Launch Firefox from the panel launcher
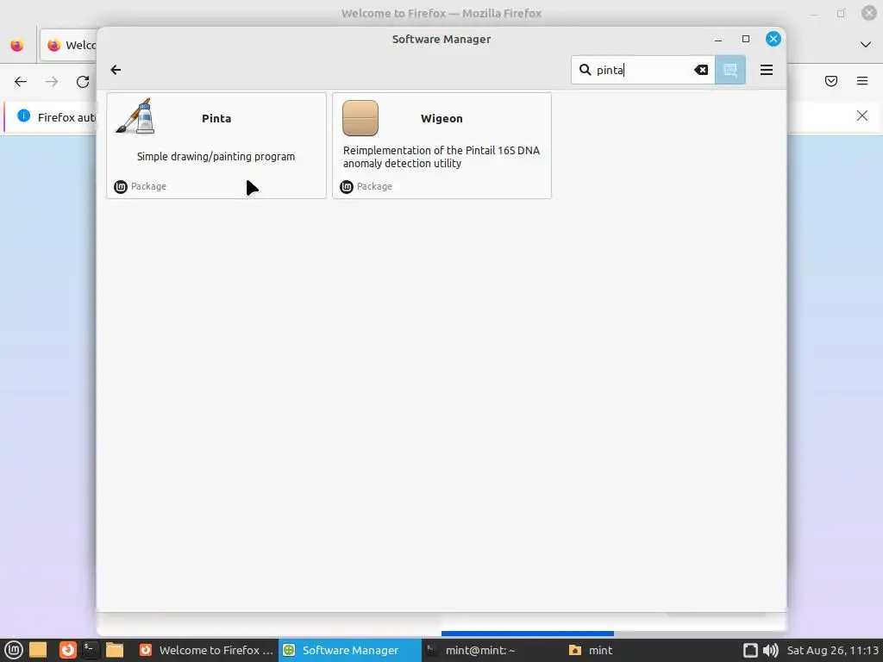Screen dimensions: 883x662 tap(68, 650)
